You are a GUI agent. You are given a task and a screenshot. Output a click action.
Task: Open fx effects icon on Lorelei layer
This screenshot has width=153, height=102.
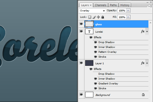click(x=143, y=31)
